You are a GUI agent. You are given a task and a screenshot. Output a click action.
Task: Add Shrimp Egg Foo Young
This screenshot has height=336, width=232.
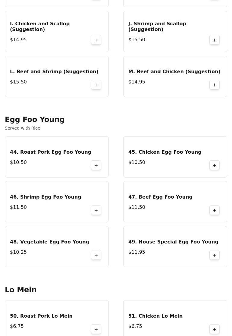click(96, 210)
